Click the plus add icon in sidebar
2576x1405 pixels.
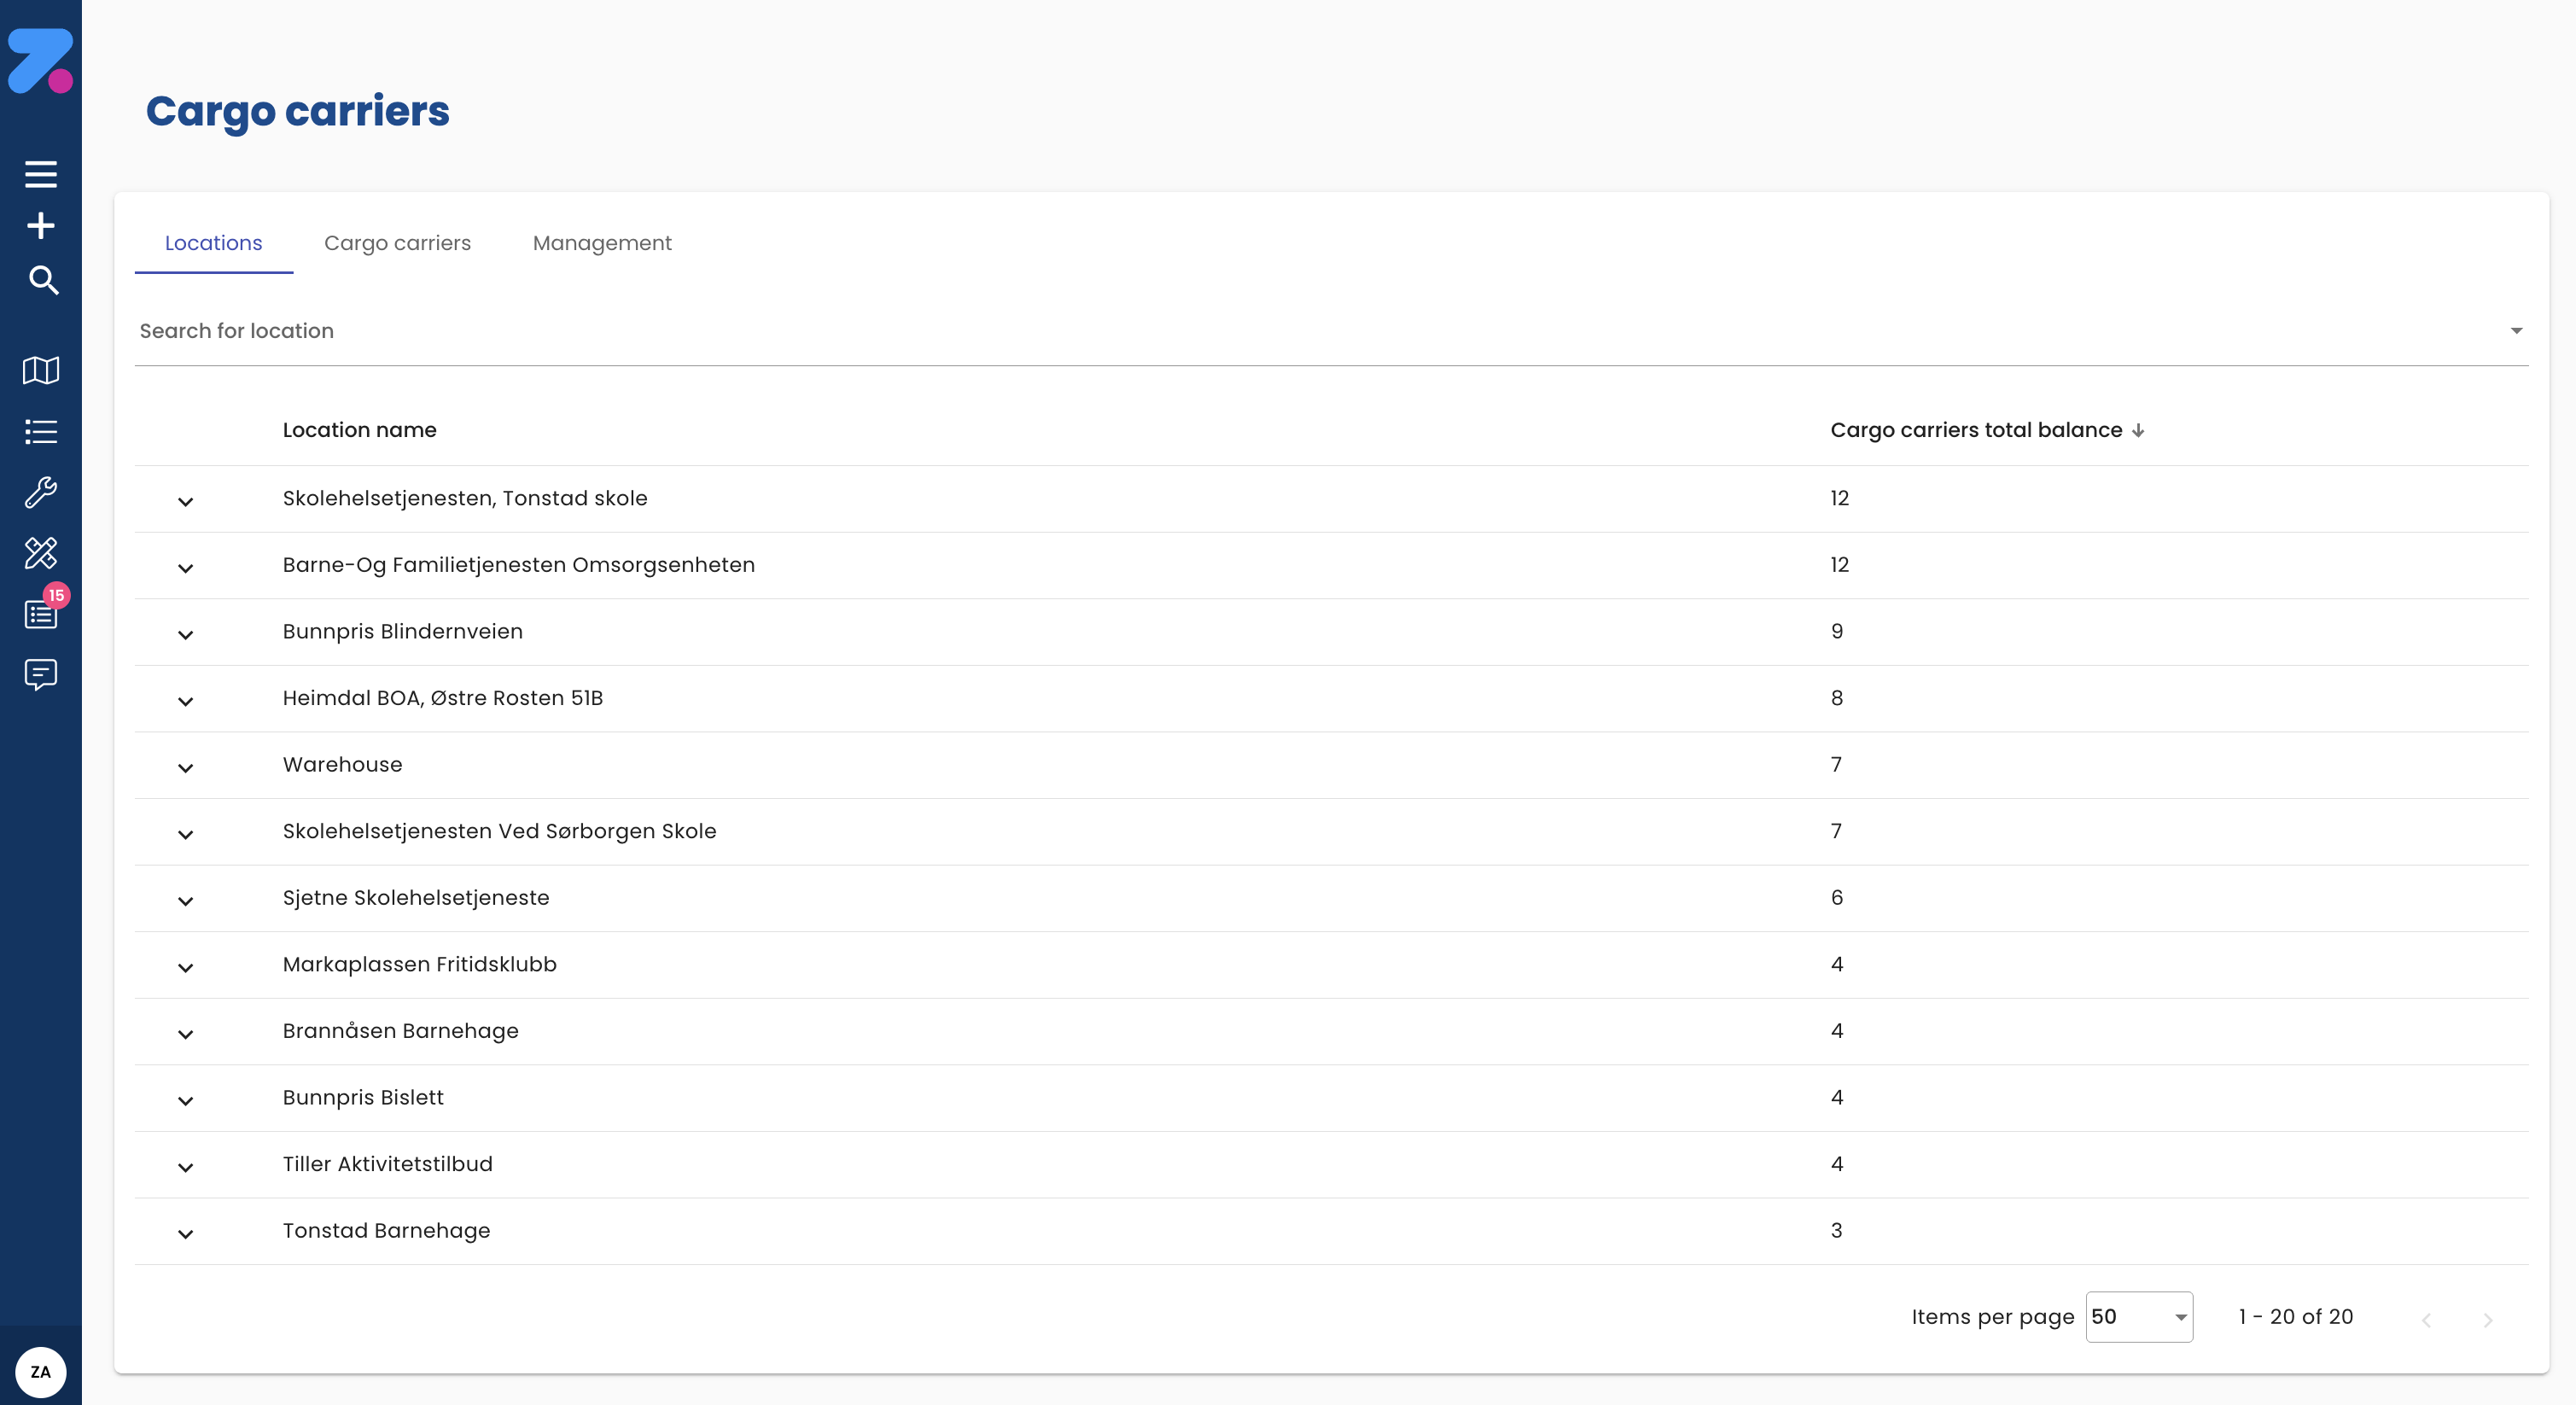41,226
